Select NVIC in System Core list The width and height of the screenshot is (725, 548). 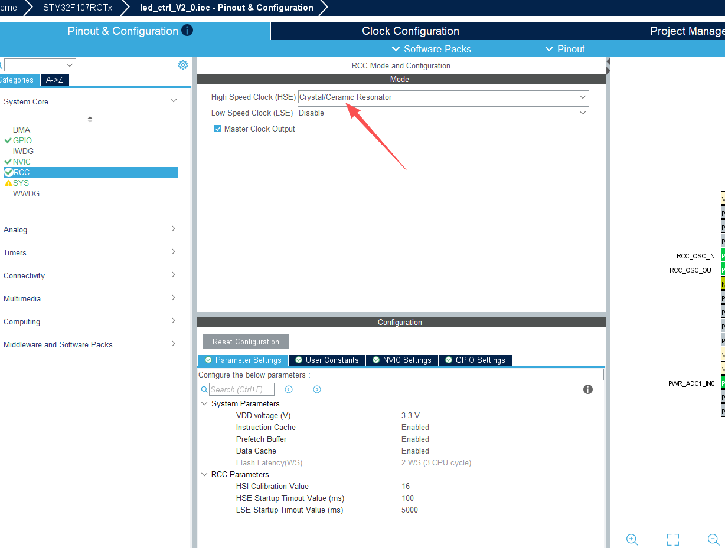pyautogui.click(x=22, y=162)
